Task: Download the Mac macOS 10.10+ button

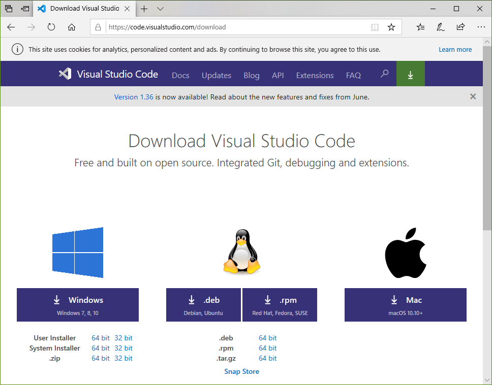Action: tap(405, 305)
